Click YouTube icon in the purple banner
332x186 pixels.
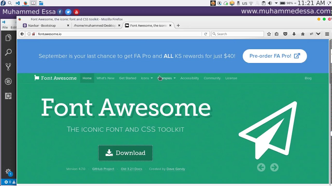tap(76, 12)
